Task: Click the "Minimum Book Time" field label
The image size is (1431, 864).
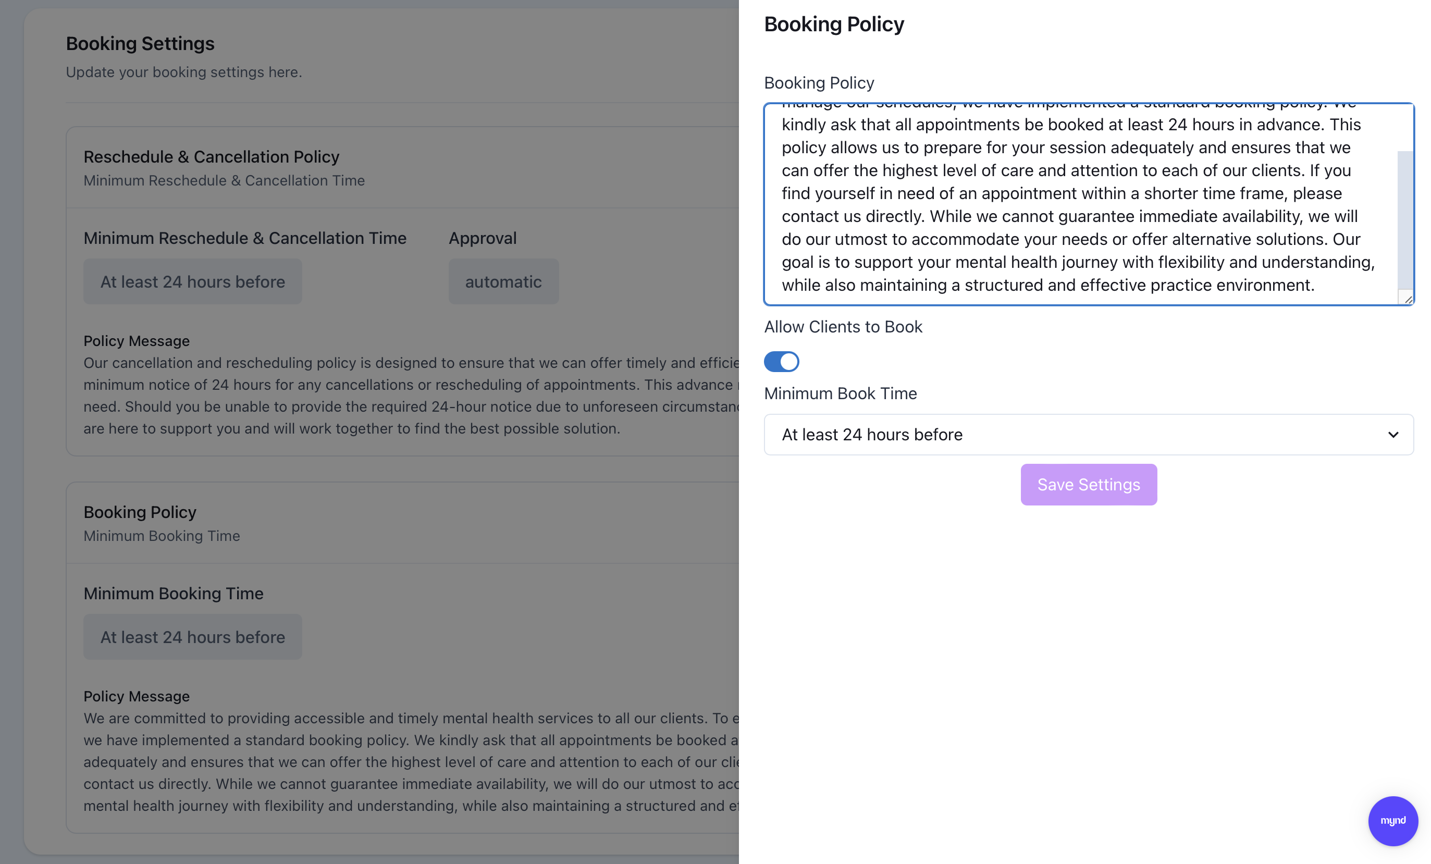Action: [x=840, y=393]
